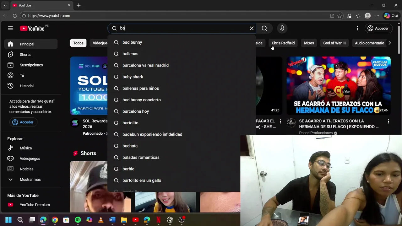
Task: Open YouTube settings three-dot menu
Action: [x=357, y=28]
